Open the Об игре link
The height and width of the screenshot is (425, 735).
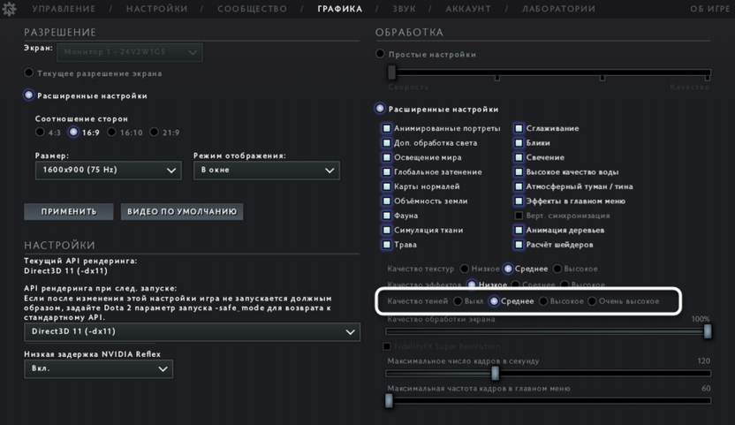pos(710,9)
